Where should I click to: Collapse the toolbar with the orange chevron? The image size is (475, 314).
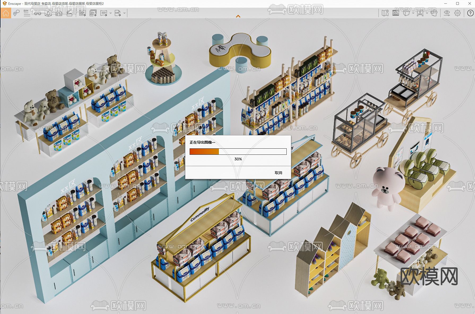238,16
